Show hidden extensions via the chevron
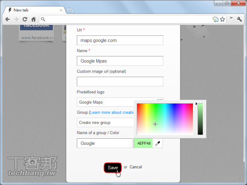 [x=231, y=18]
